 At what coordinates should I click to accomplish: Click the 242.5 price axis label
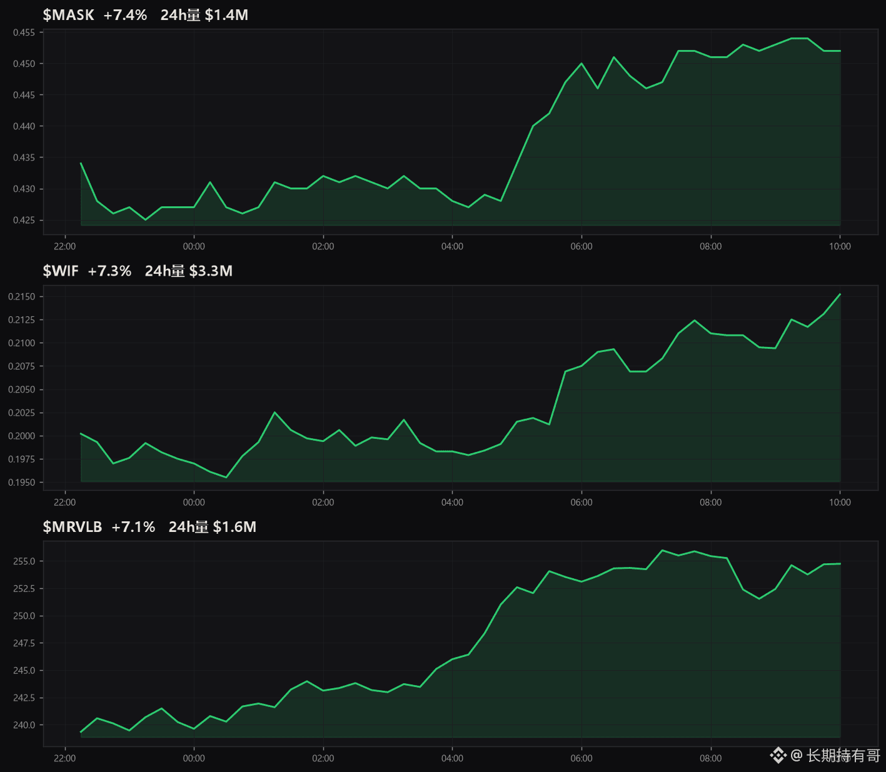(x=24, y=698)
